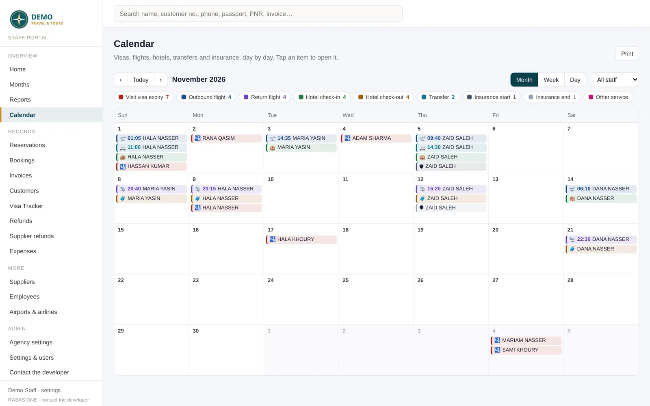Open the All staff dropdown
Screen dimensions: 650x406
tap(615, 80)
